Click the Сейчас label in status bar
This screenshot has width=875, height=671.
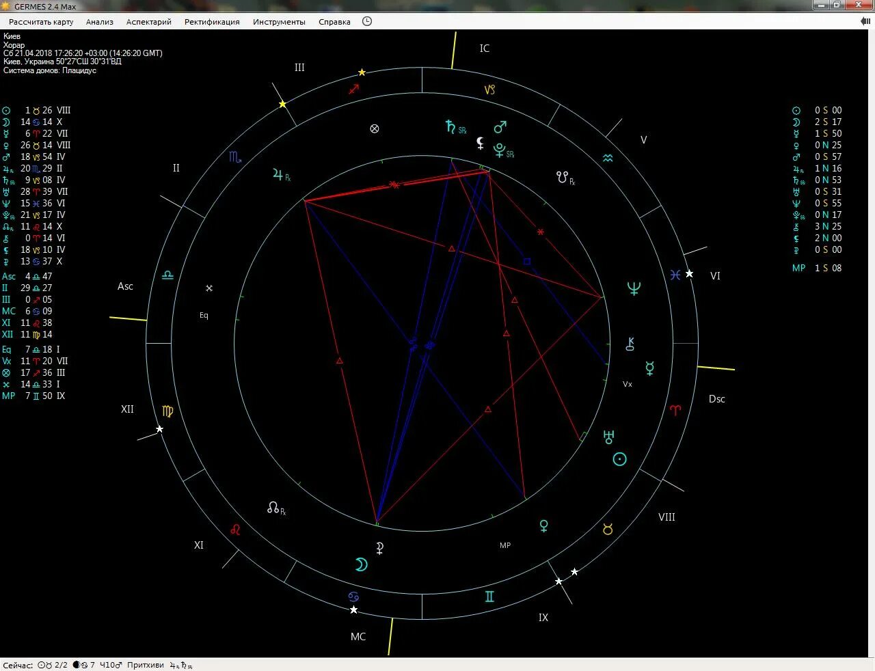point(18,665)
